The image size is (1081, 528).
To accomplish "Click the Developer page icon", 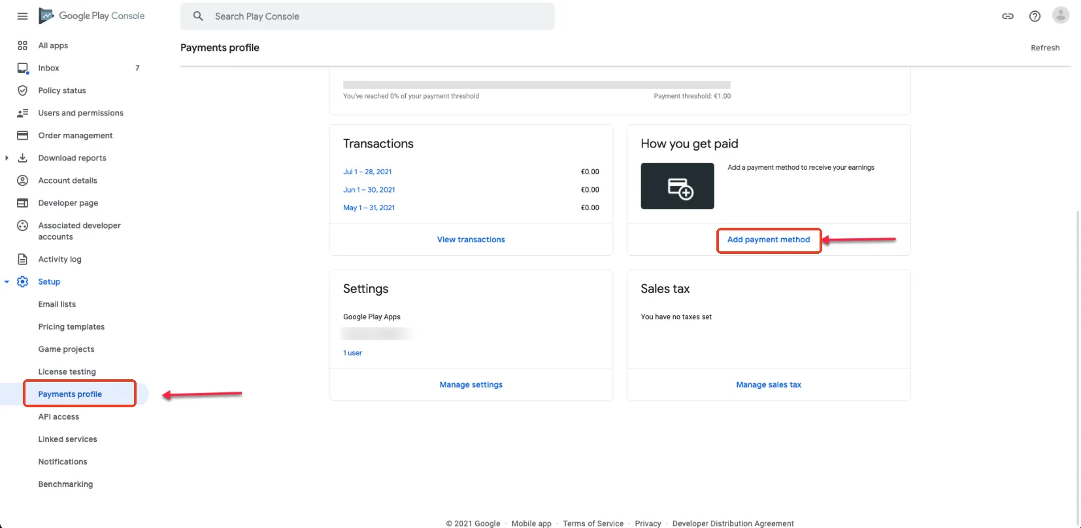I will point(22,203).
